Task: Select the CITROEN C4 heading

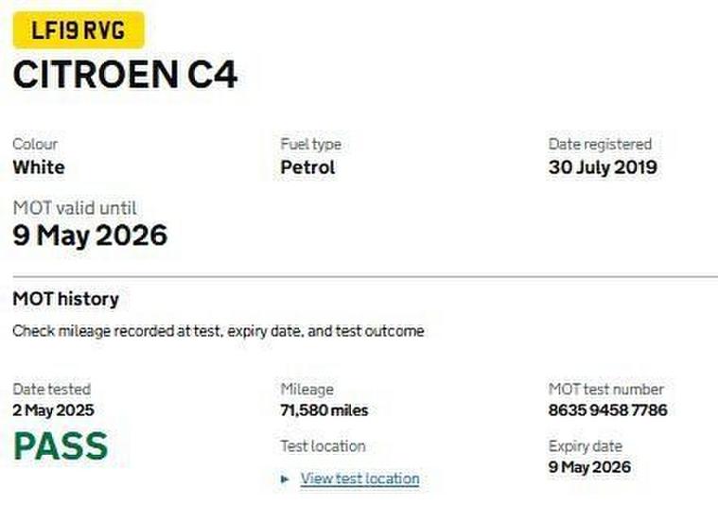Action: coord(125,75)
